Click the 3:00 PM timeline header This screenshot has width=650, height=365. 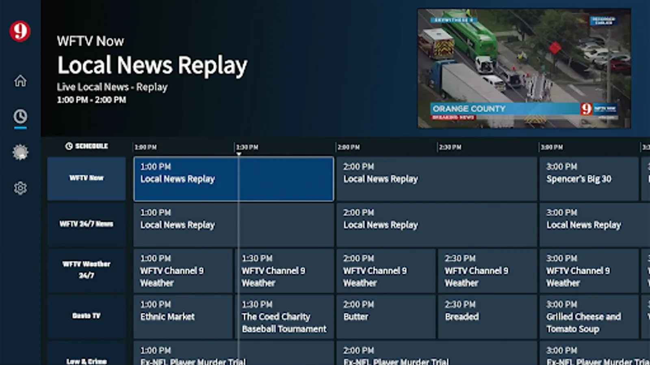pos(552,147)
